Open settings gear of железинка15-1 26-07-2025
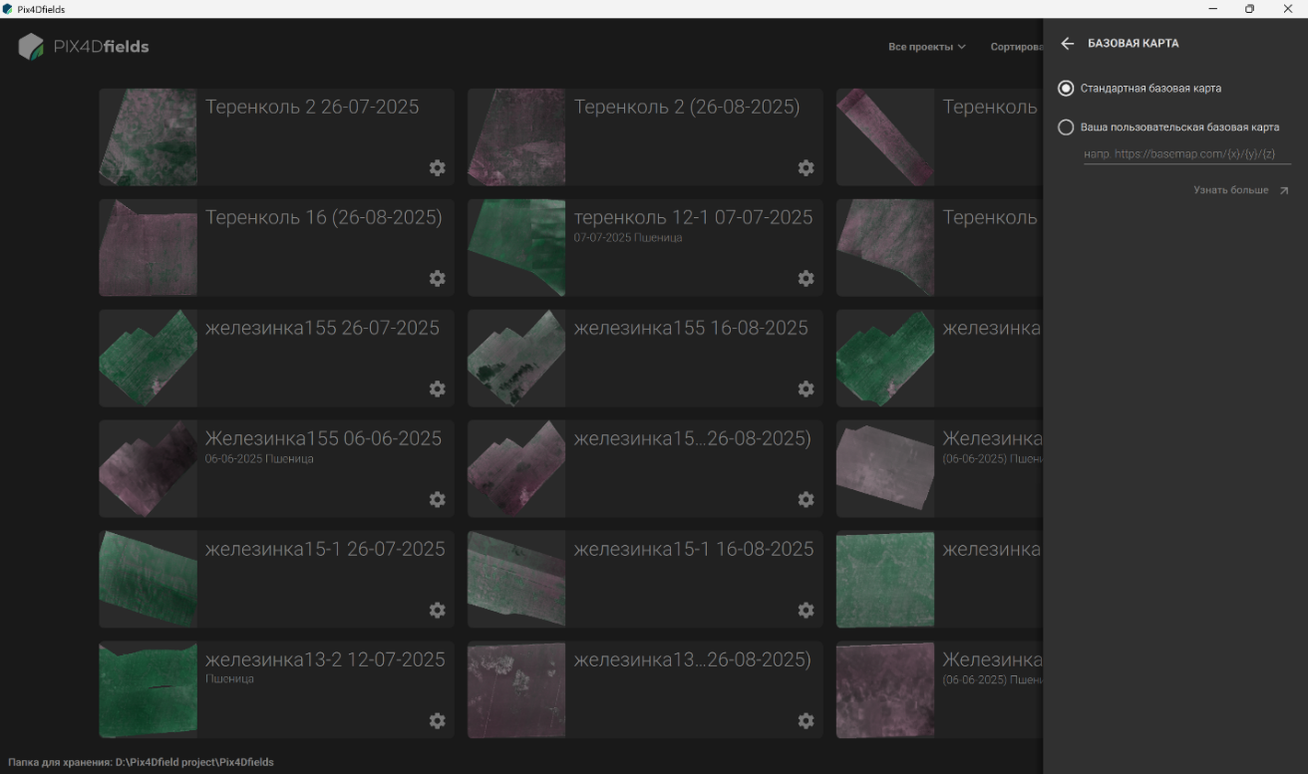The image size is (1308, 774). [437, 611]
